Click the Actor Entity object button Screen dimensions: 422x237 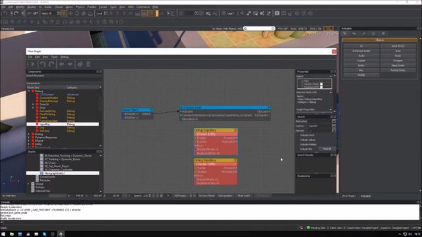(398, 46)
